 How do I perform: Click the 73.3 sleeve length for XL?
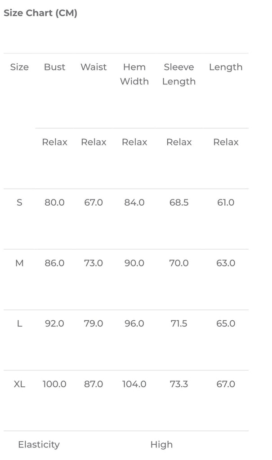point(179,385)
